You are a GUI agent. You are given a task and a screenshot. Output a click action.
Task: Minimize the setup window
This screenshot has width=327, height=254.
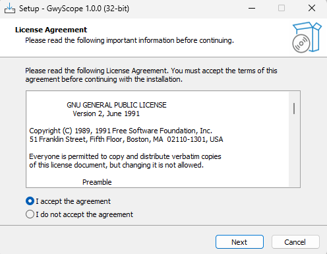tap(252, 9)
